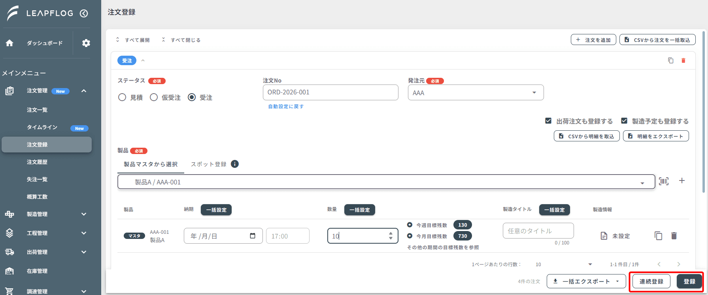The height and width of the screenshot is (295, 708).
Task: Open calendar picker in delivery date field
Action: click(253, 236)
